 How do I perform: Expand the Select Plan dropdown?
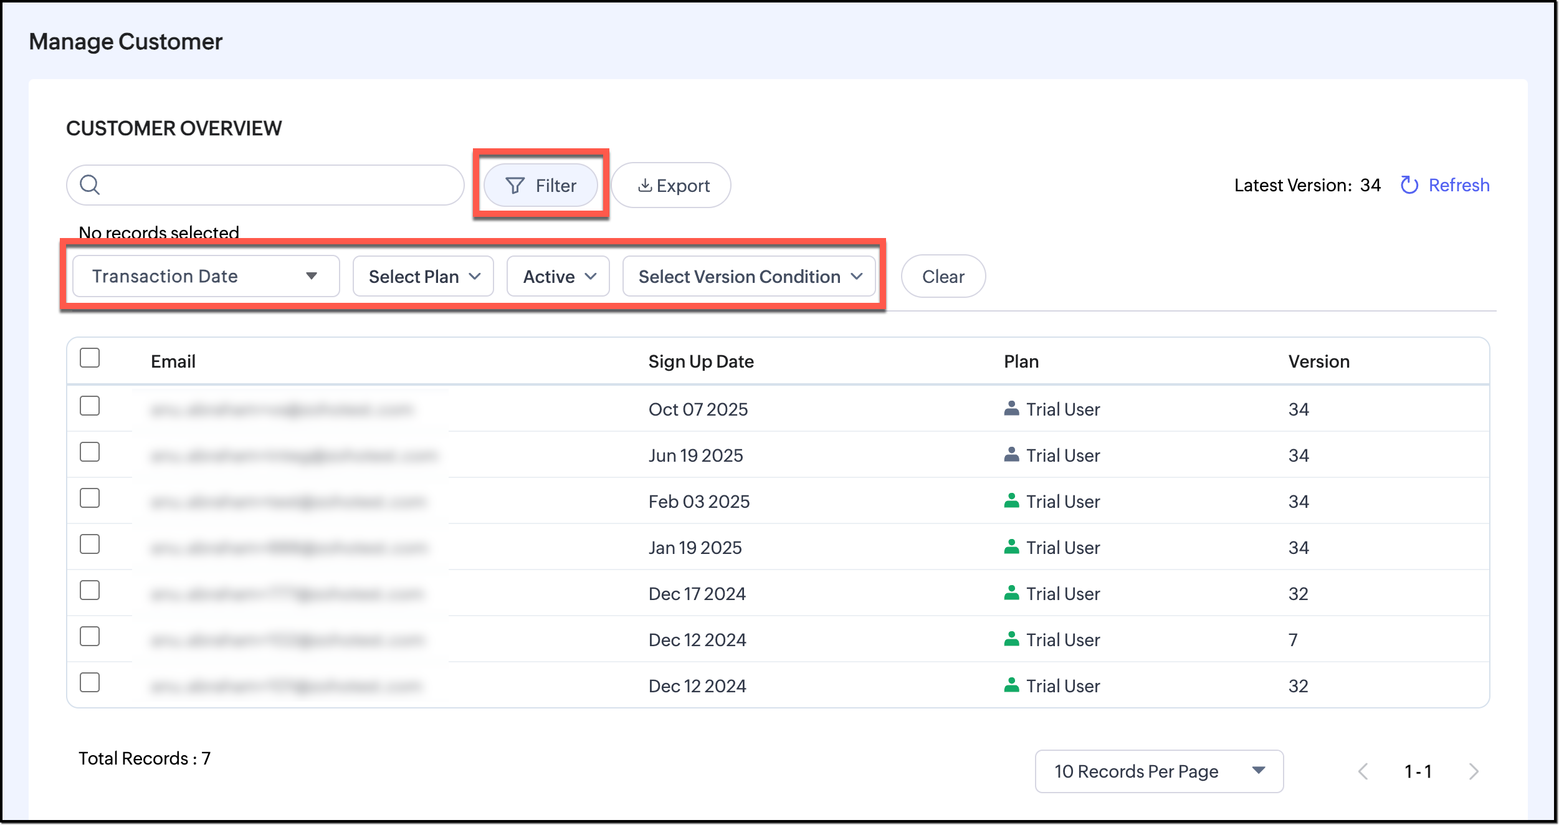(x=423, y=276)
